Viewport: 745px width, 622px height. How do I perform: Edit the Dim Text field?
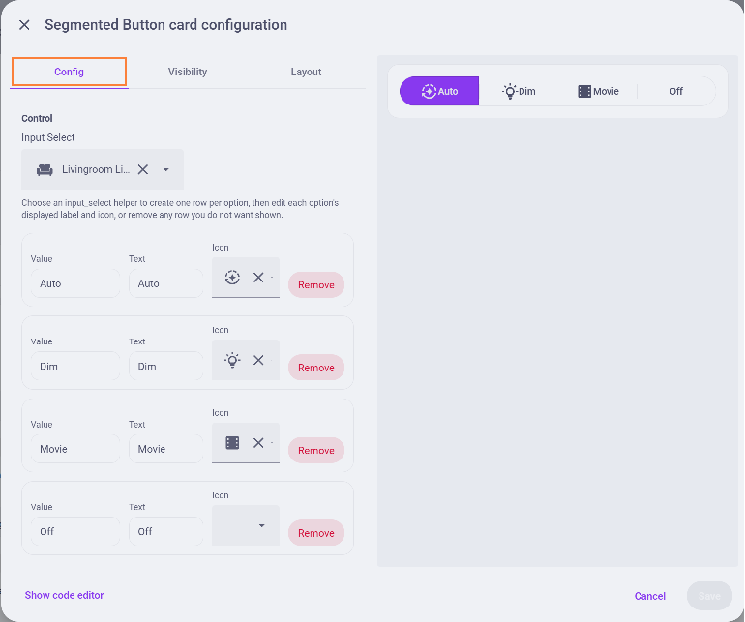click(165, 367)
